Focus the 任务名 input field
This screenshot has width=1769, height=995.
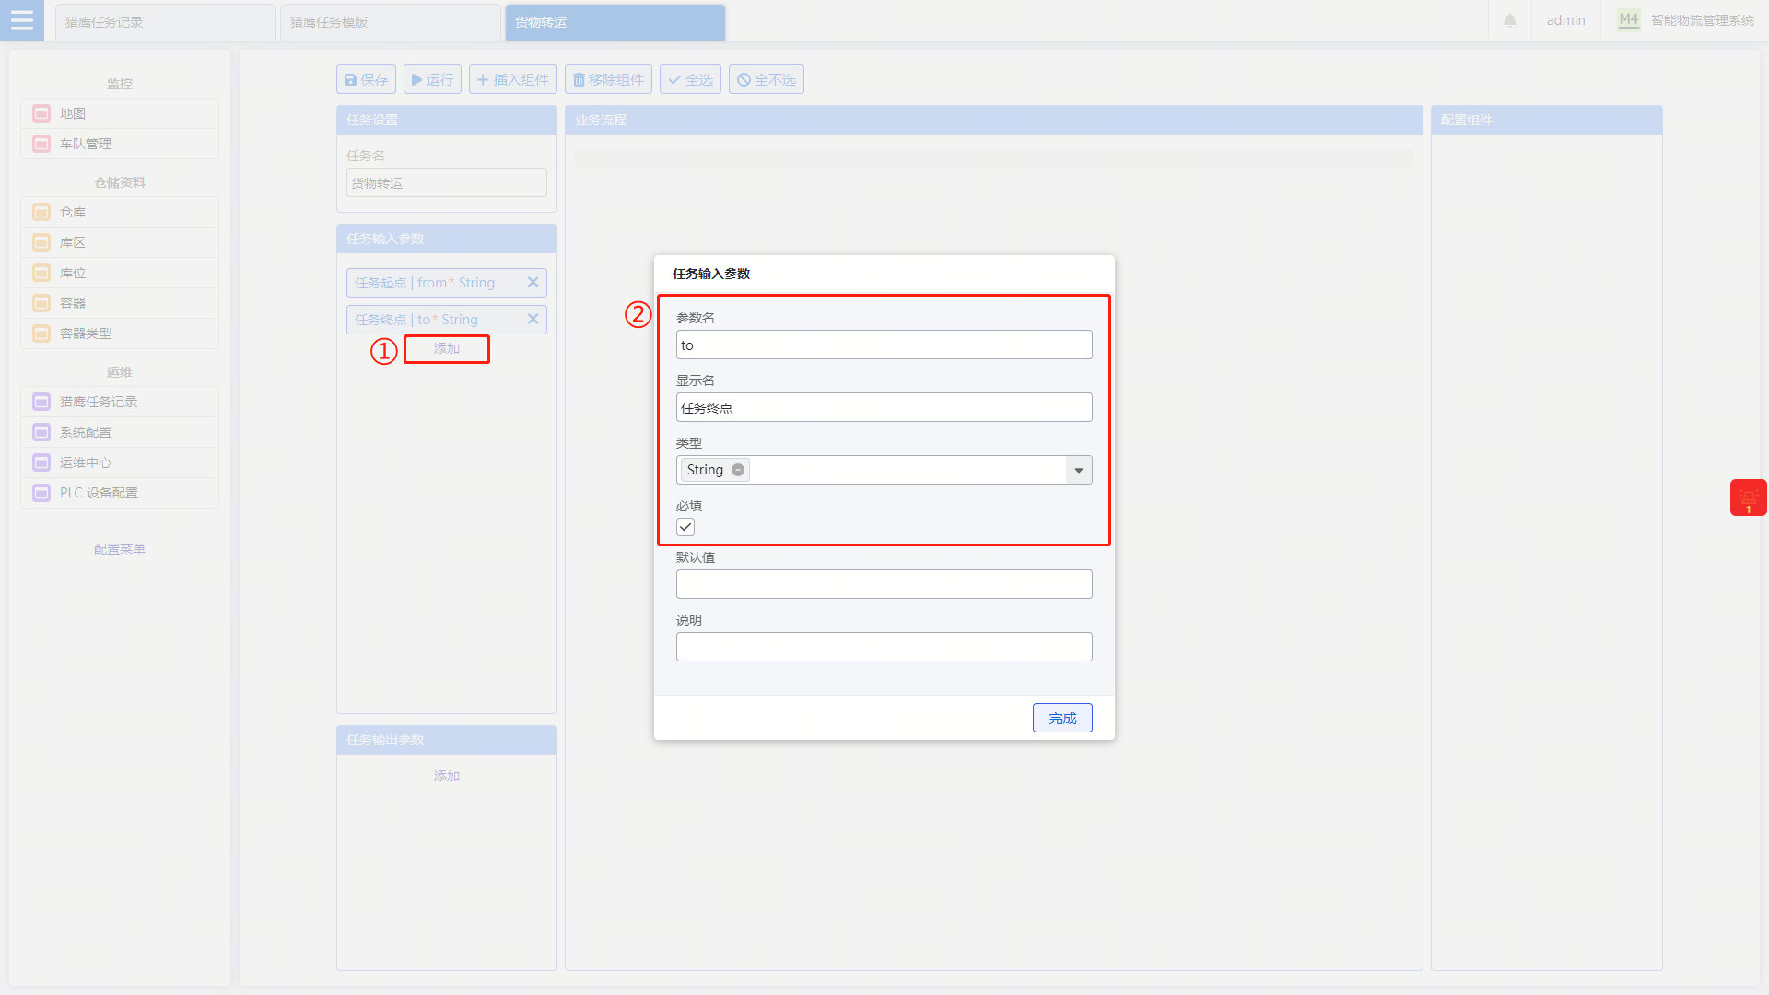click(x=447, y=182)
